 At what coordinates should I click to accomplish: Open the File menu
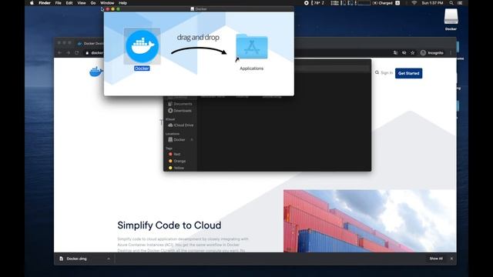pos(59,3)
